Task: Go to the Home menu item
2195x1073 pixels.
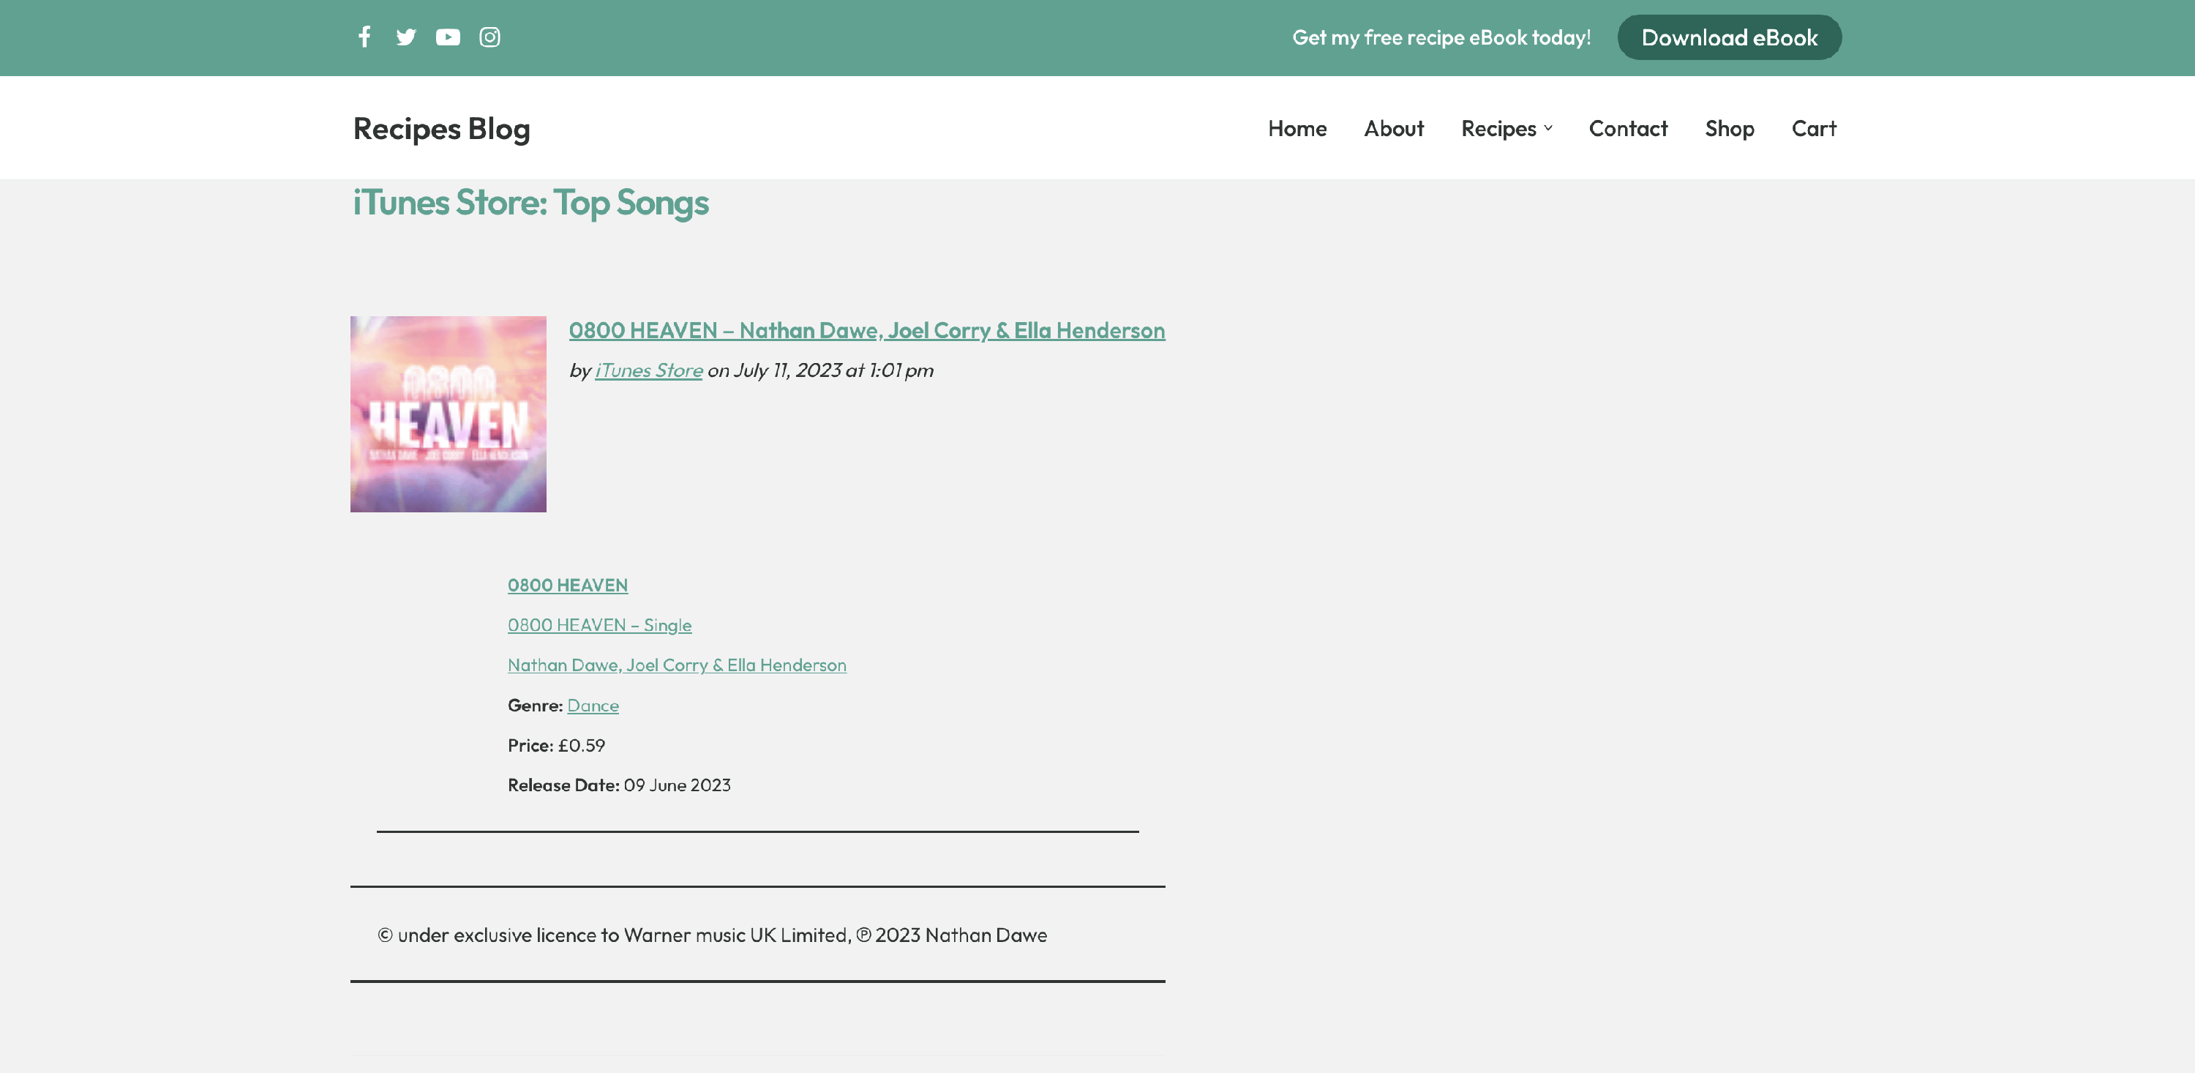Action: click(1297, 128)
